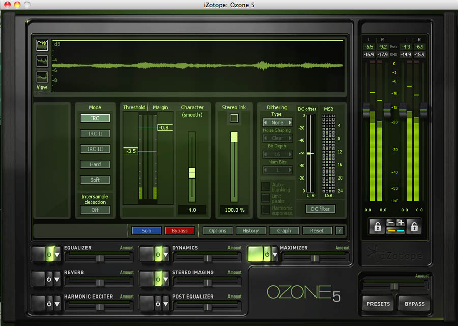The width and height of the screenshot is (458, 326).
Task: Open the History panel
Action: pos(250,231)
